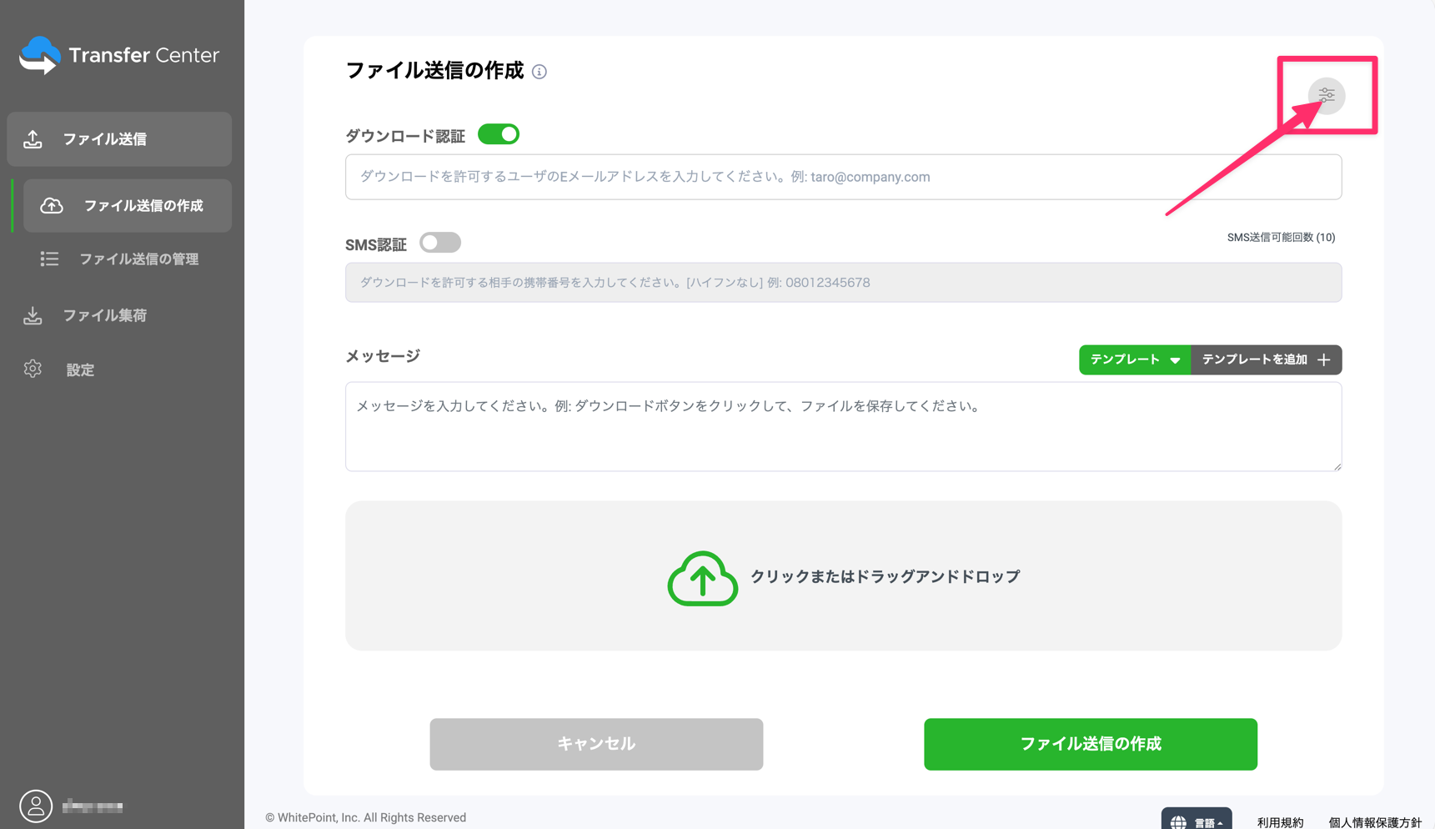1435x829 pixels.
Task: Click the user profile avatar icon bottom left
Action: pyautogui.click(x=34, y=806)
